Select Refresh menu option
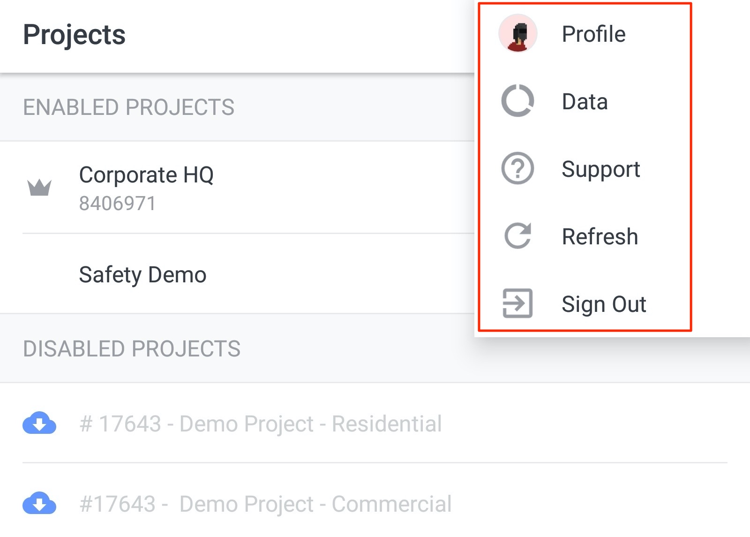This screenshot has width=750, height=537. click(x=585, y=236)
